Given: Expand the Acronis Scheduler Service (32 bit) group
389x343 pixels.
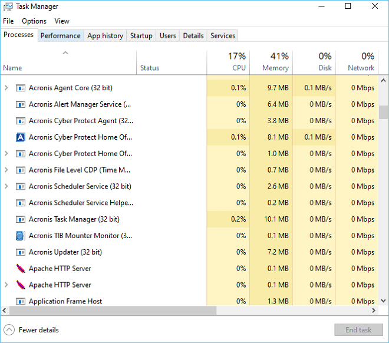Looking at the screenshot, I should 6,186.
